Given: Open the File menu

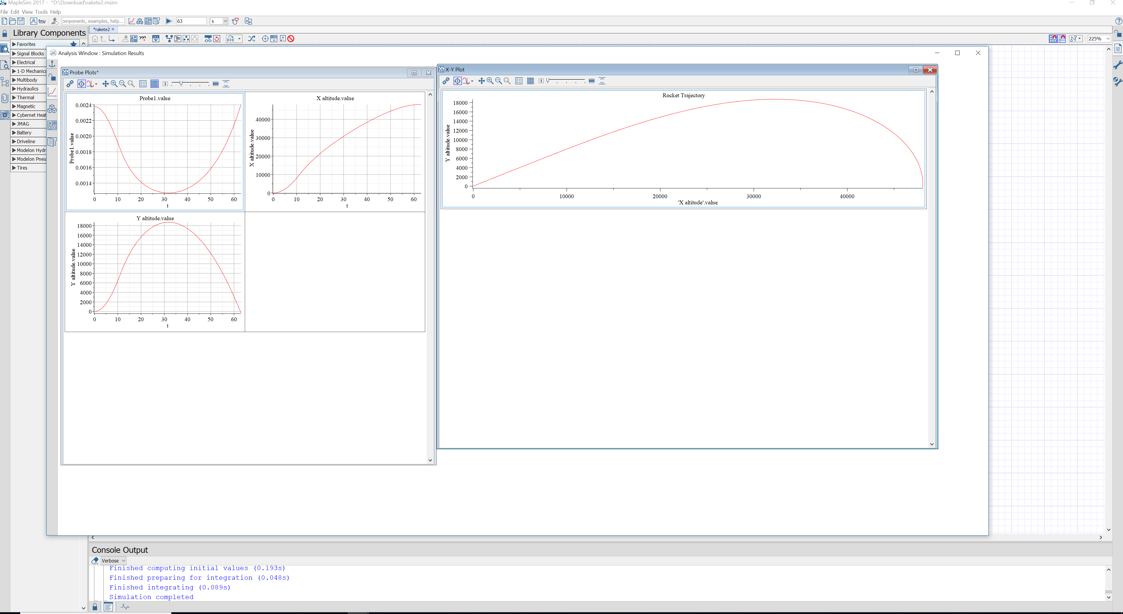Looking at the screenshot, I should (4, 12).
